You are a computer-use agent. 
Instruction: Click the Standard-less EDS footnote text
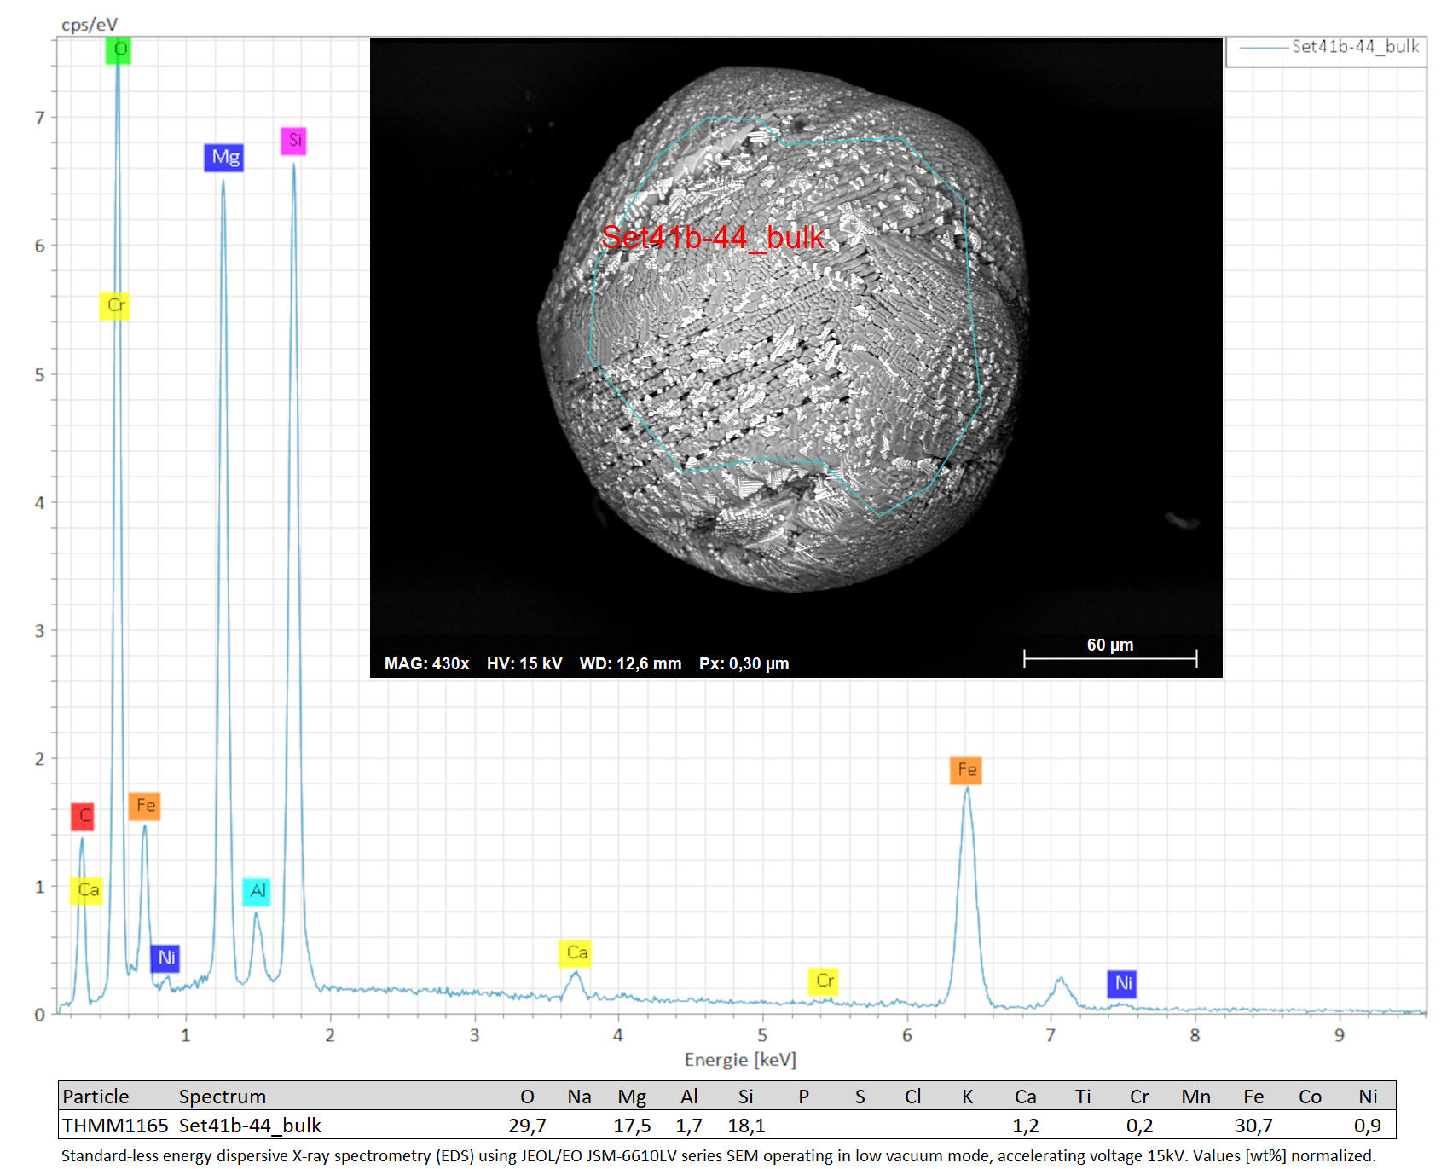[x=718, y=1155]
